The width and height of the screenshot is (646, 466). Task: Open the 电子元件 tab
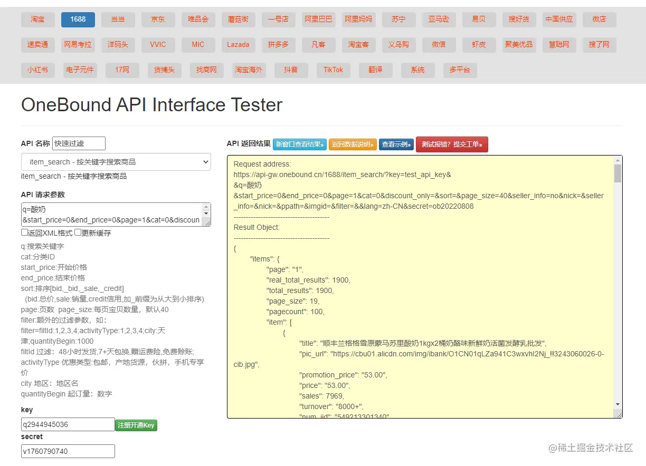(x=80, y=70)
